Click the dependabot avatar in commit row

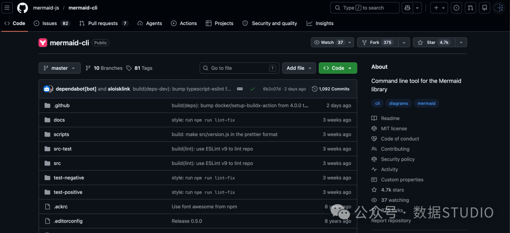47,89
